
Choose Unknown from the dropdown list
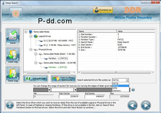click(120, 91)
